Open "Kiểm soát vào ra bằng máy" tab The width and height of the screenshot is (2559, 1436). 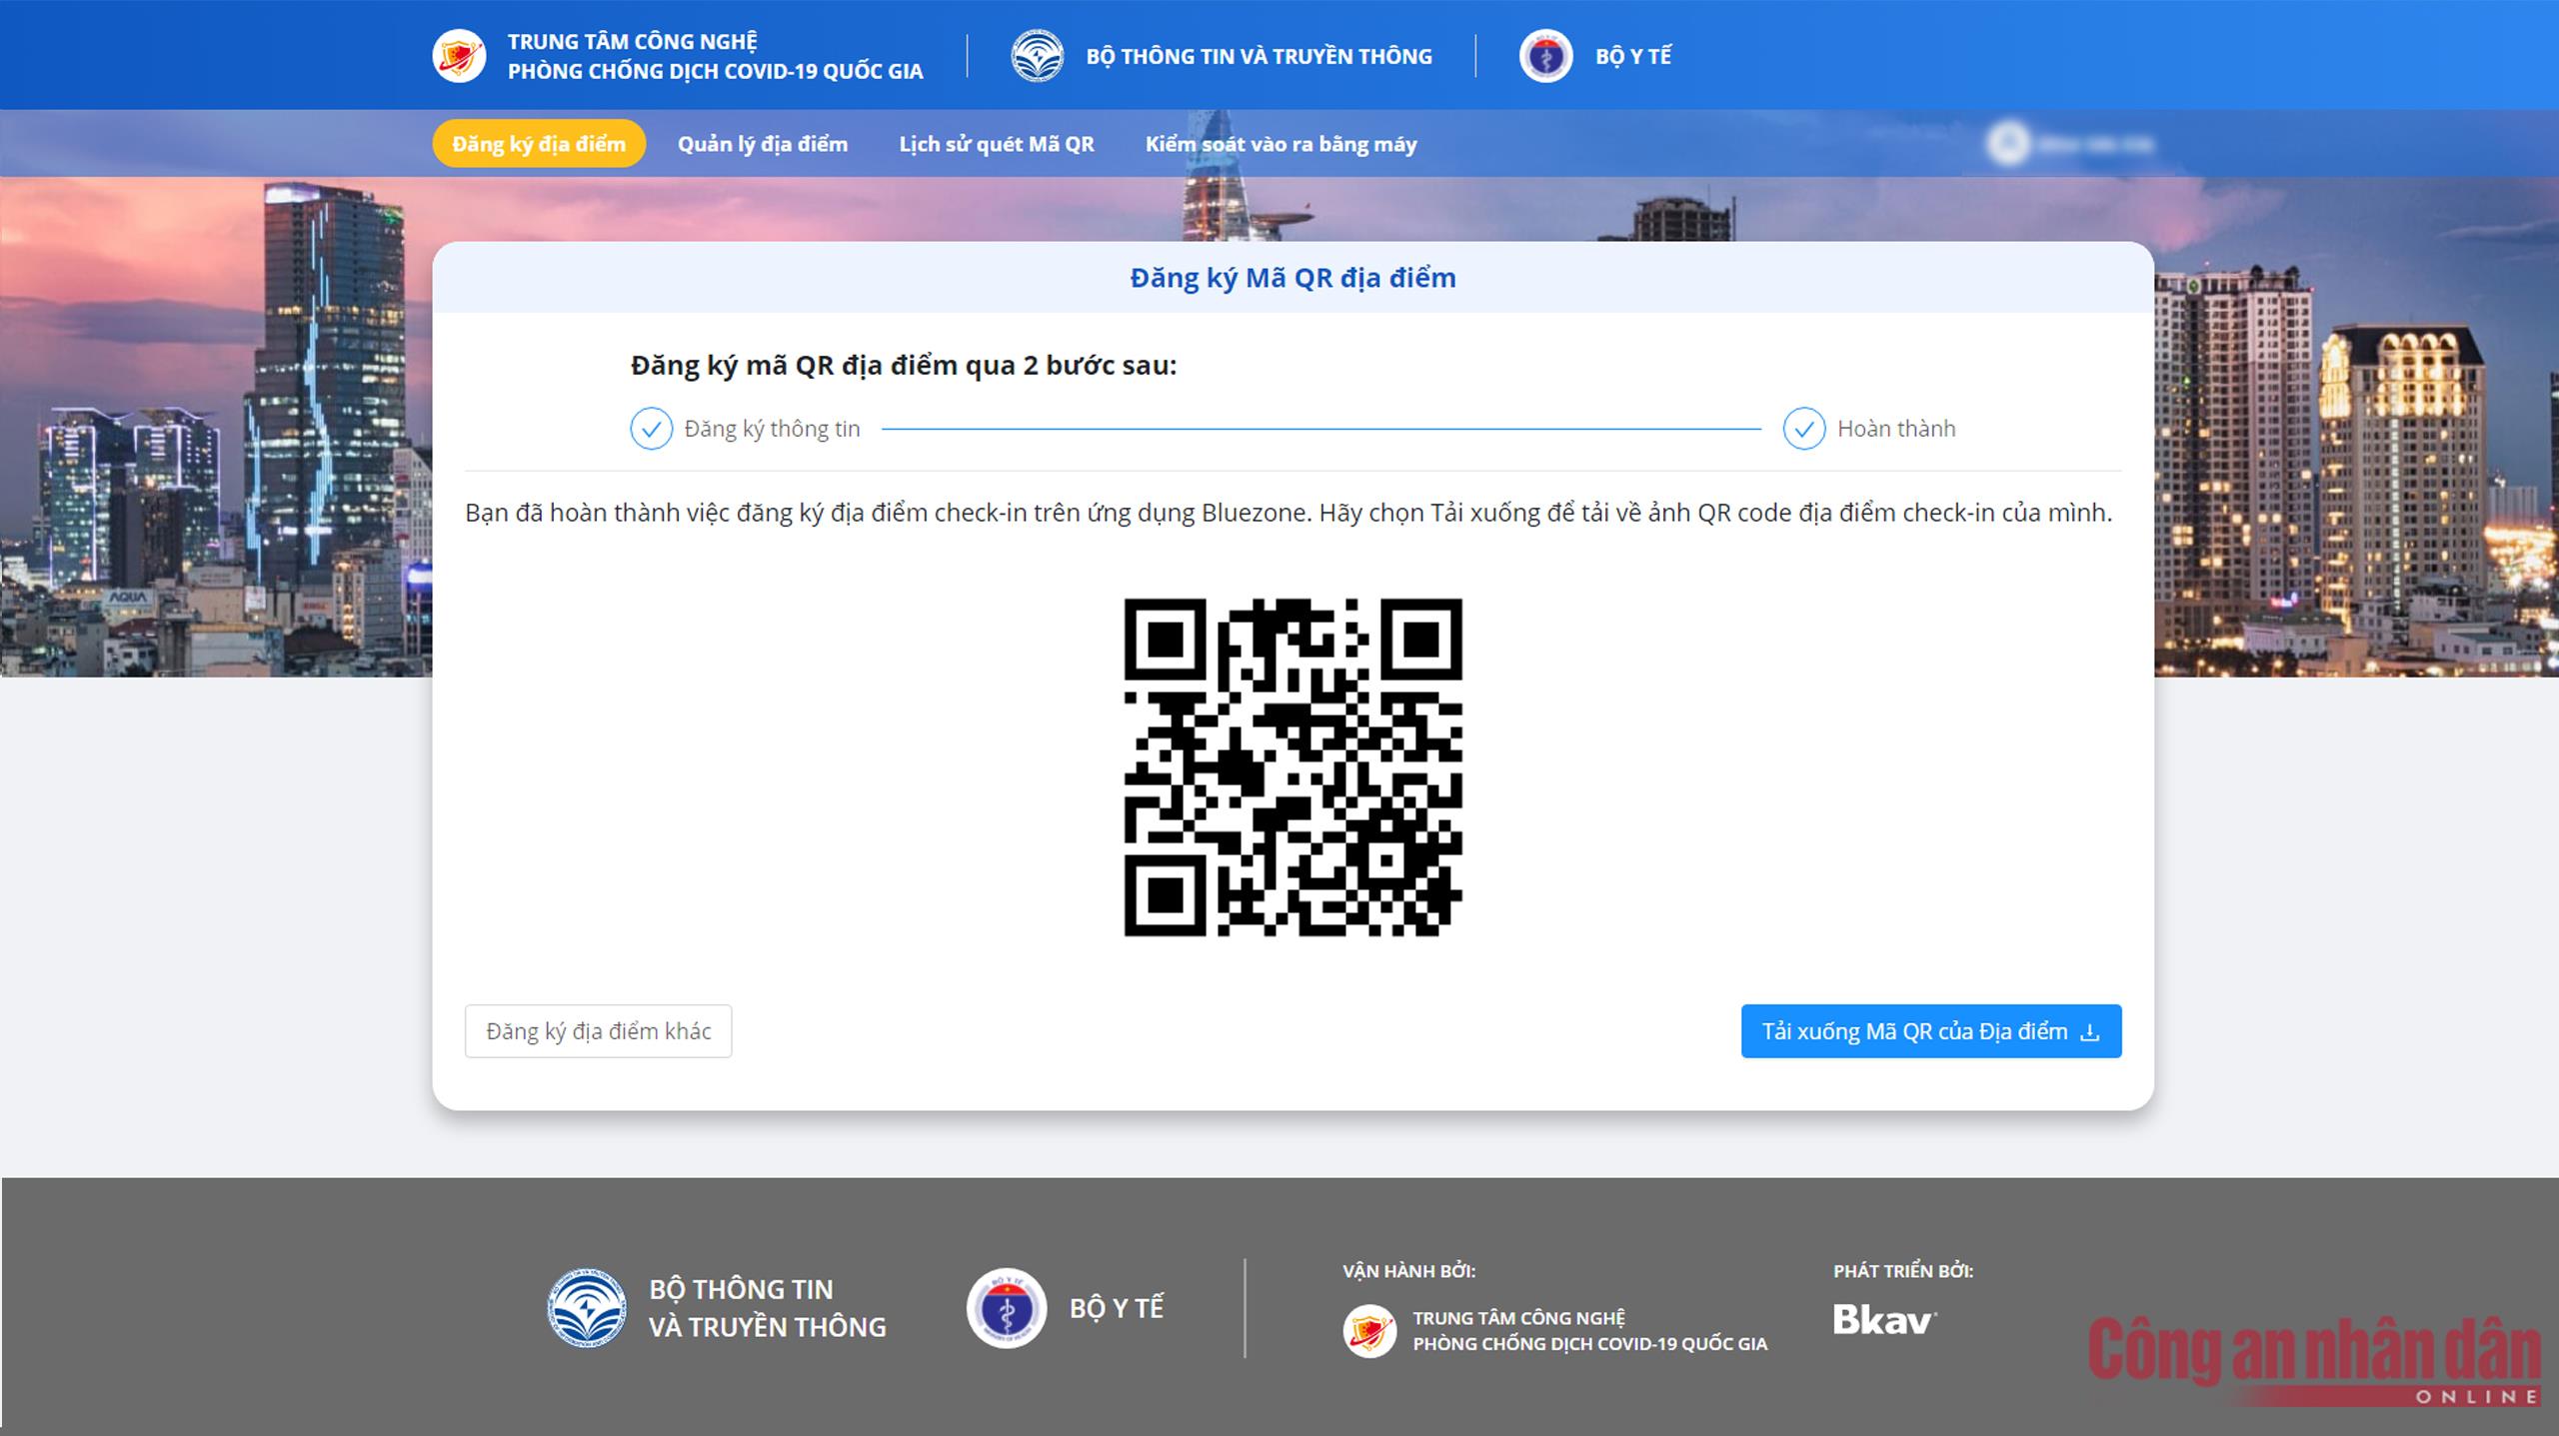1280,144
